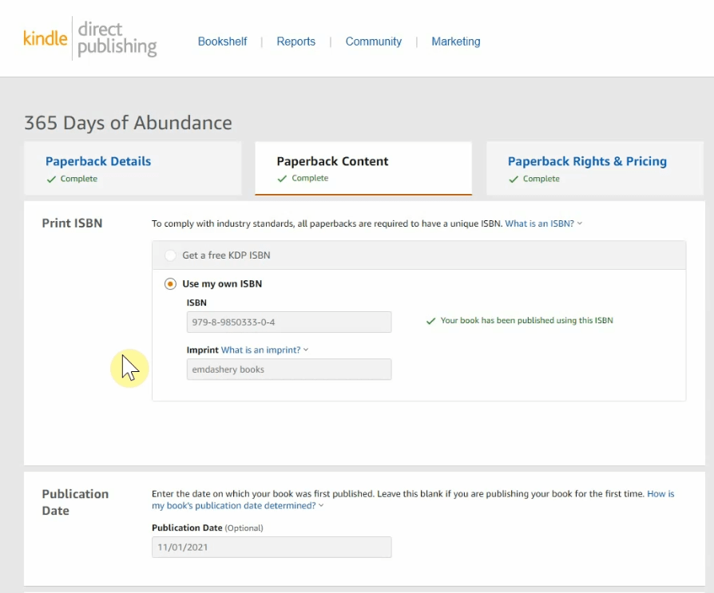
Task: Select the Paperback Content tab
Action: (x=332, y=161)
